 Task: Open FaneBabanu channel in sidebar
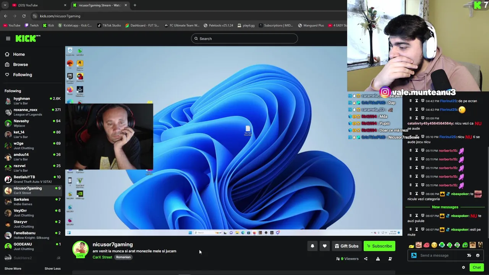32,235
